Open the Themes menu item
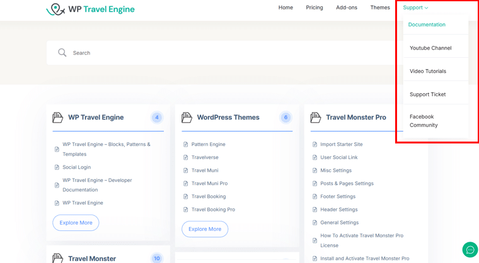479x263 pixels. click(x=380, y=8)
